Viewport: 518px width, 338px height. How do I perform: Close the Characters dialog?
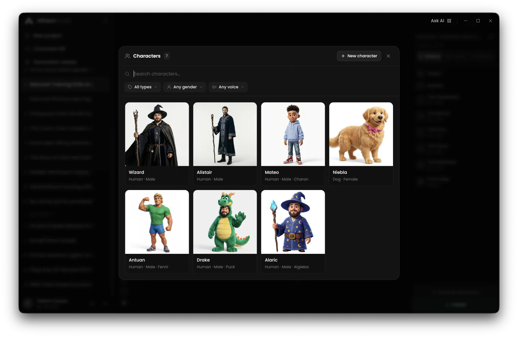click(x=388, y=56)
